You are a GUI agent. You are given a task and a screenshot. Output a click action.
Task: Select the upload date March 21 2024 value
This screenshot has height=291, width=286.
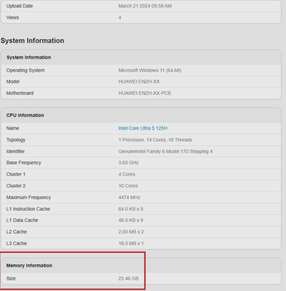coord(145,6)
